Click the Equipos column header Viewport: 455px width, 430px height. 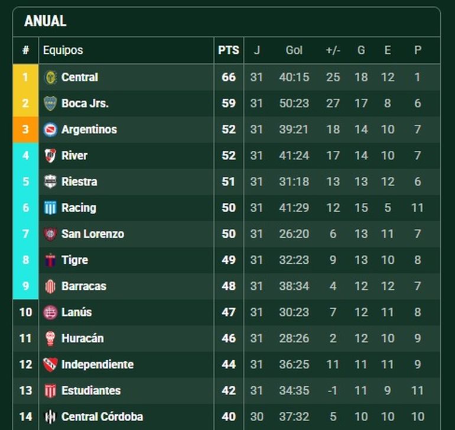pyautogui.click(x=63, y=50)
